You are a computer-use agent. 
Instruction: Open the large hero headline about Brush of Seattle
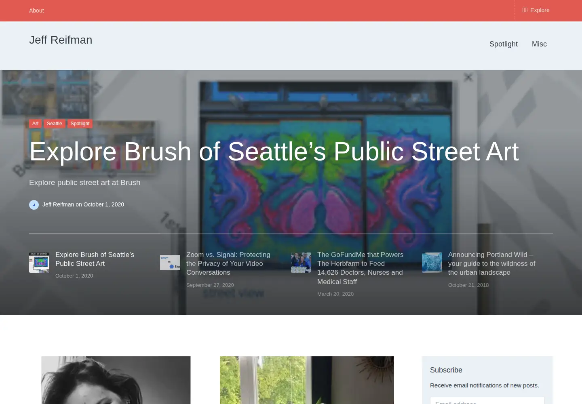[274, 152]
